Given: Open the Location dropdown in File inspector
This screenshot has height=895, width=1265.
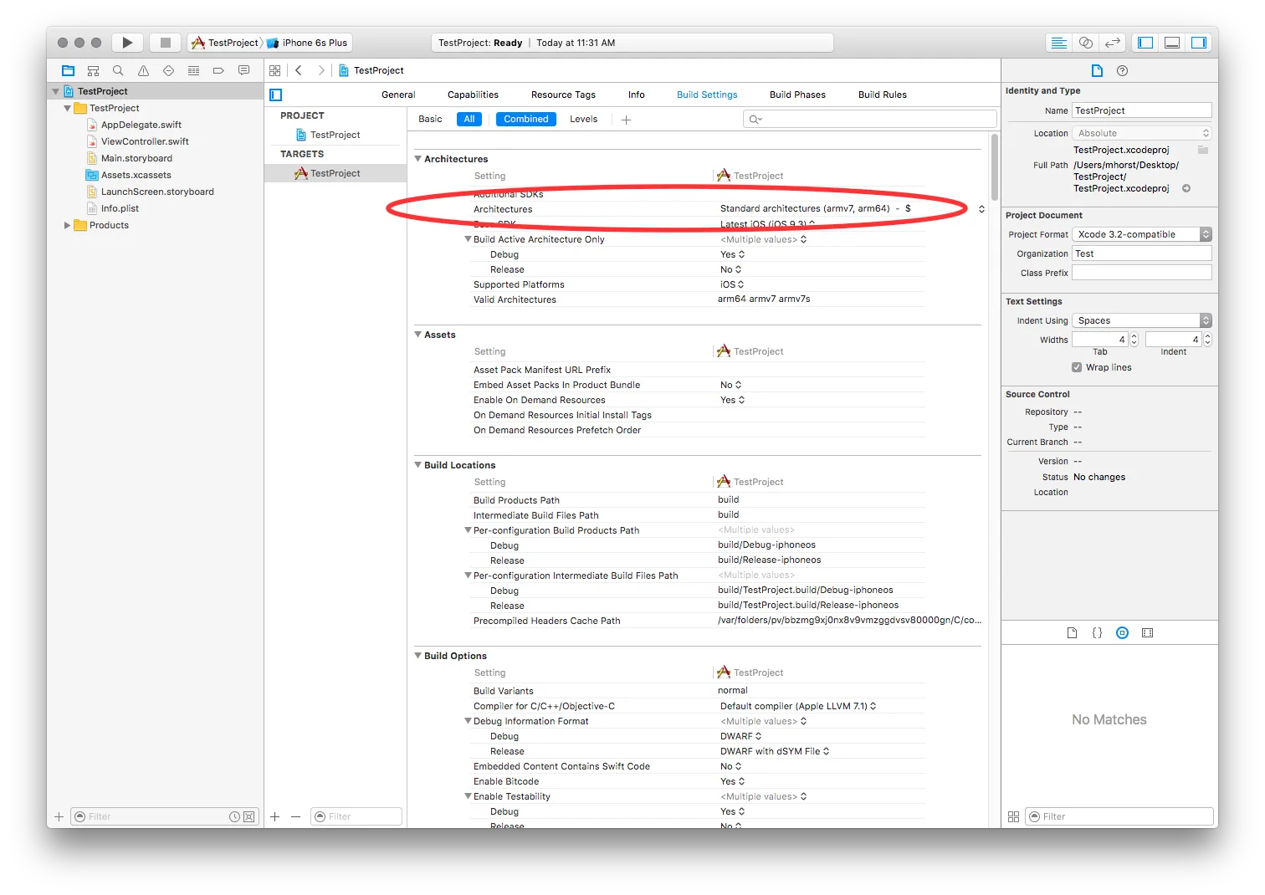Looking at the screenshot, I should tap(1142, 134).
